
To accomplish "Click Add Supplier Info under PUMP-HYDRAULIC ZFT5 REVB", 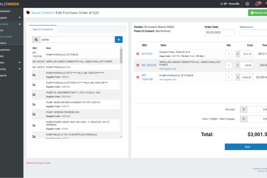I will pos(168,80).
